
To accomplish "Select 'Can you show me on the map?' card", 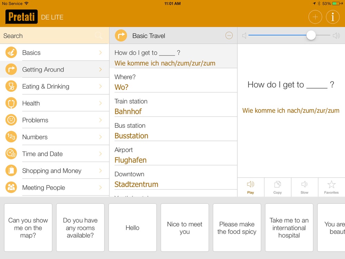I will pyautogui.click(x=28, y=228).
